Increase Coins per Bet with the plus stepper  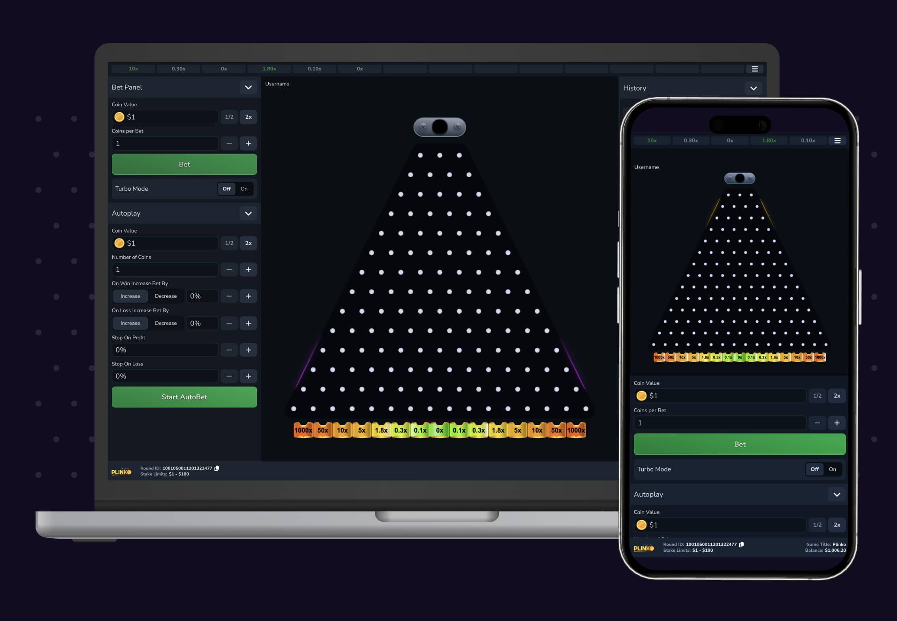[249, 143]
